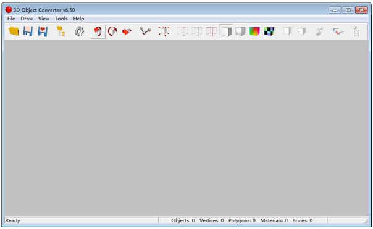Viewport: 373px width, 229px height.
Task: Click the red circular arrow rotate icon
Action: (x=112, y=31)
